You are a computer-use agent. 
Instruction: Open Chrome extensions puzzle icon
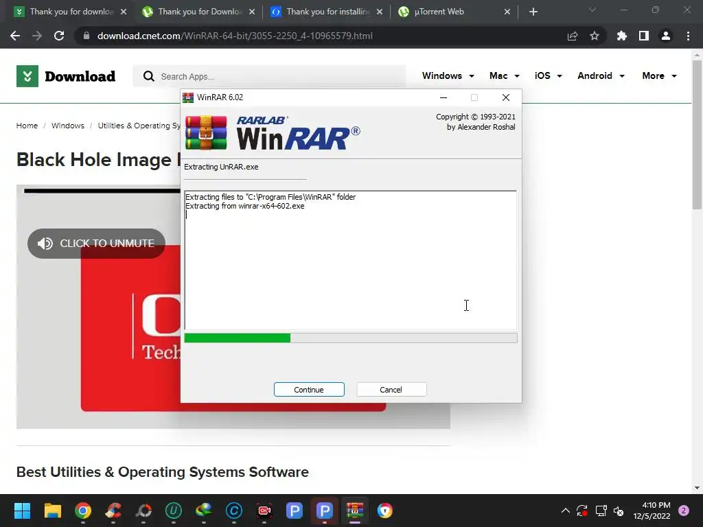[x=622, y=36]
